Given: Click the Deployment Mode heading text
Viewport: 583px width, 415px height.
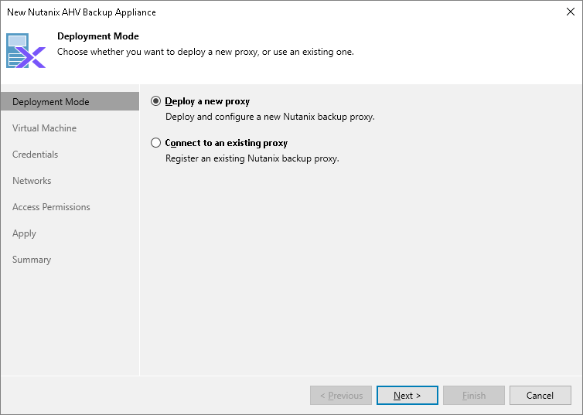Looking at the screenshot, I should click(97, 36).
